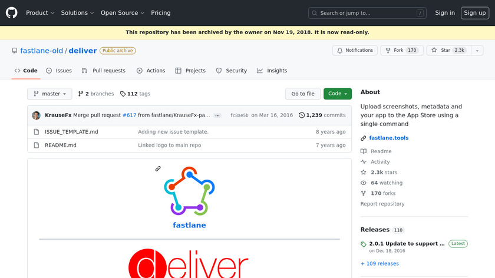Click file icon beside ISSUE_TEMPLATE.md
Image resolution: width=495 pixels, height=278 pixels.
[37, 132]
